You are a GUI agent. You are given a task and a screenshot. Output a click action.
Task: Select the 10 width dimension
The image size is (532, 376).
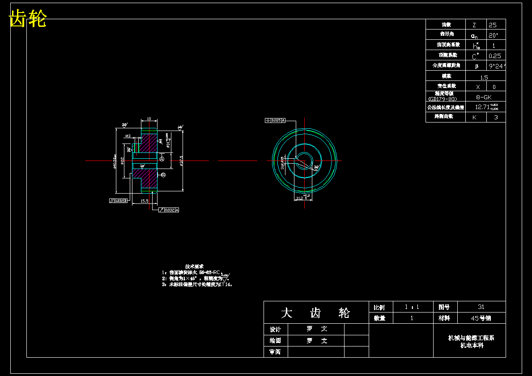click(x=149, y=119)
